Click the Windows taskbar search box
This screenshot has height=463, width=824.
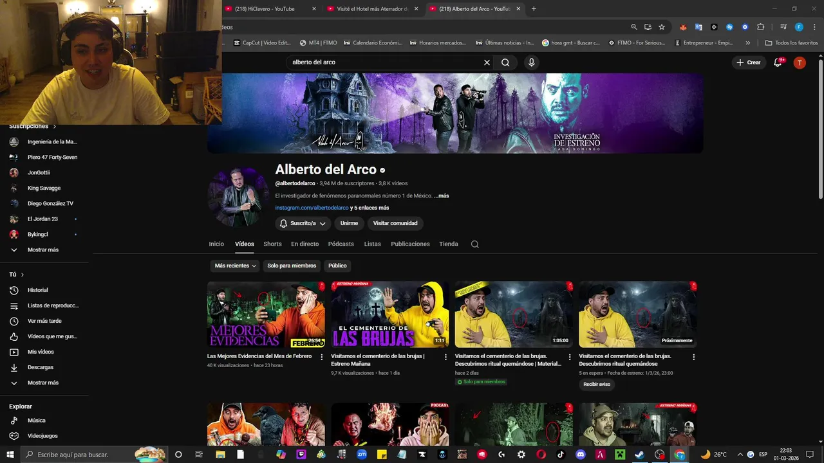94,455
